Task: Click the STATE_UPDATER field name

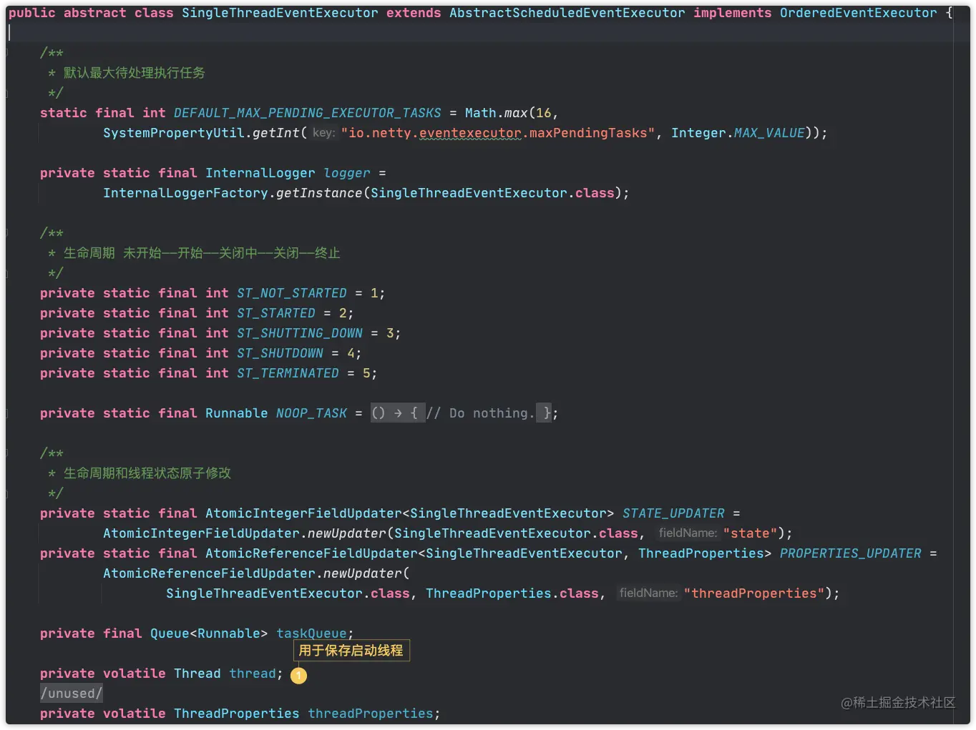Action: click(x=673, y=513)
